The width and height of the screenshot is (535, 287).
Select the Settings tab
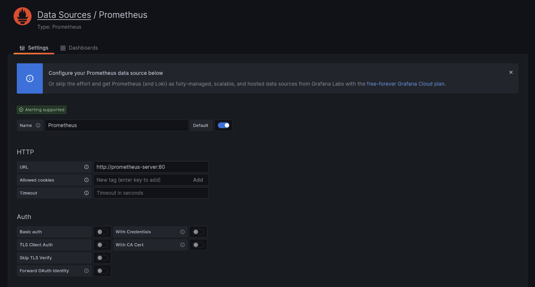(34, 48)
